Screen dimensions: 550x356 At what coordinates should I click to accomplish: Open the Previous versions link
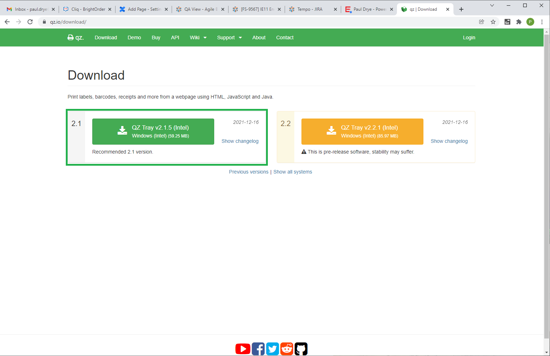coord(249,172)
